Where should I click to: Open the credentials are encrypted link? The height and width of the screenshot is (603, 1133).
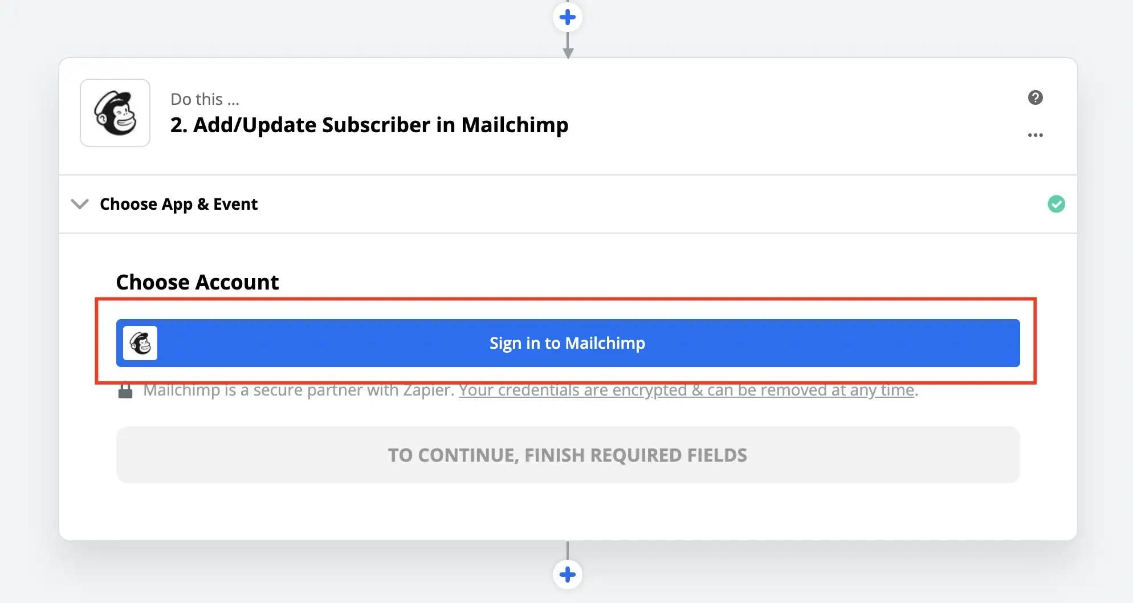pyautogui.click(x=686, y=390)
